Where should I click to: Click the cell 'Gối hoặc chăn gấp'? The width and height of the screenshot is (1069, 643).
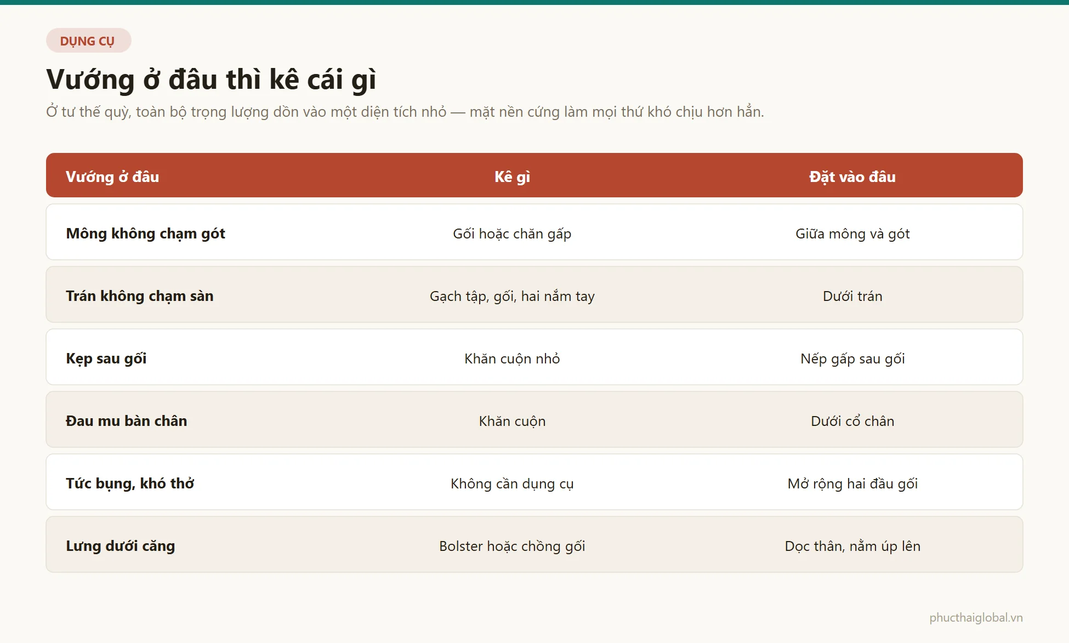[x=512, y=234]
